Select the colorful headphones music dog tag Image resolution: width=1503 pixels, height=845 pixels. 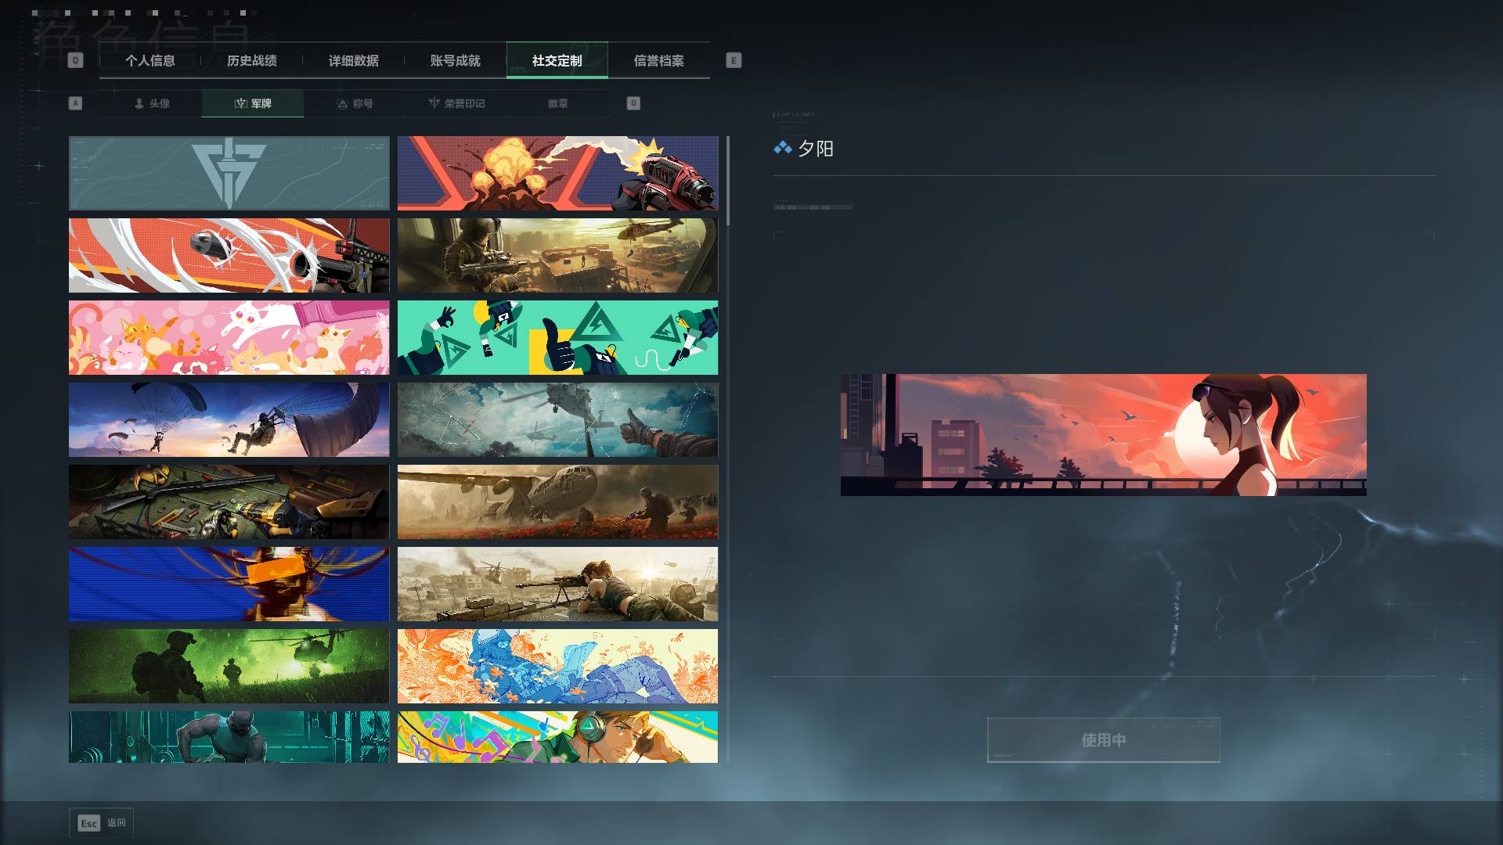[x=557, y=736]
